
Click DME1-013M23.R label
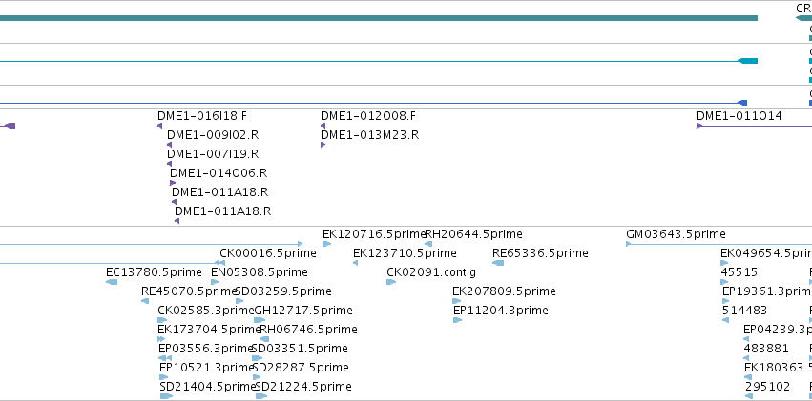point(370,135)
